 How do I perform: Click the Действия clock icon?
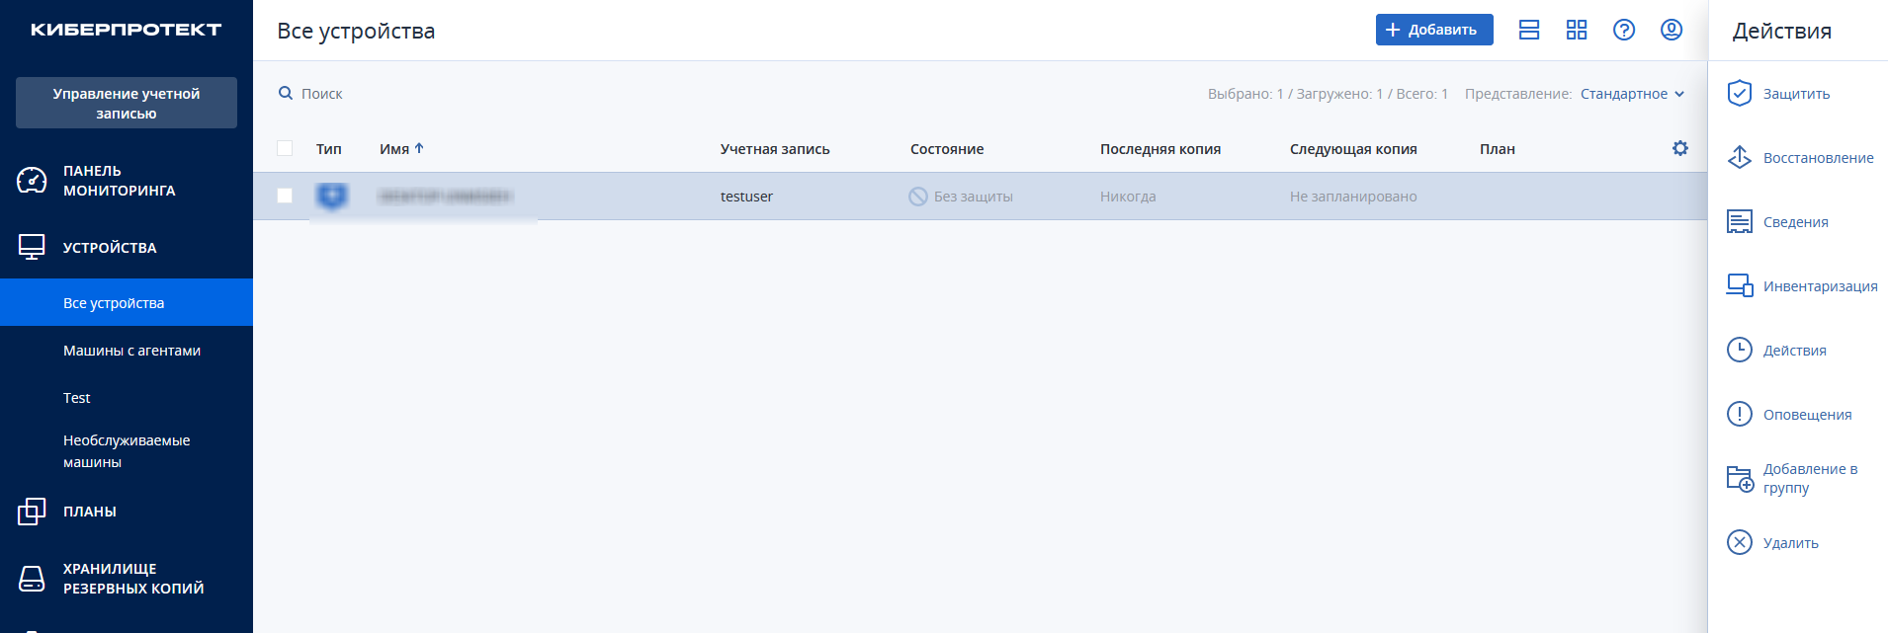pyautogui.click(x=1740, y=350)
